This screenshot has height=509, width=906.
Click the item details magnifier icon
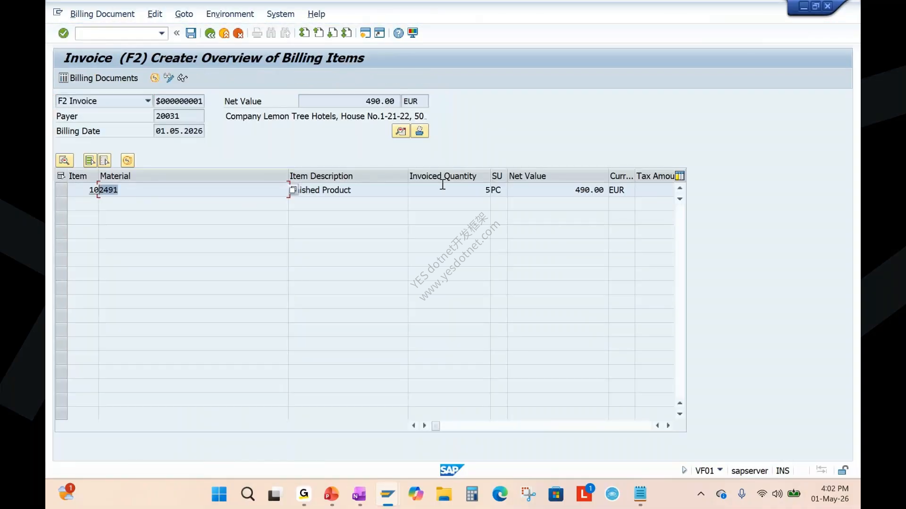click(x=65, y=160)
